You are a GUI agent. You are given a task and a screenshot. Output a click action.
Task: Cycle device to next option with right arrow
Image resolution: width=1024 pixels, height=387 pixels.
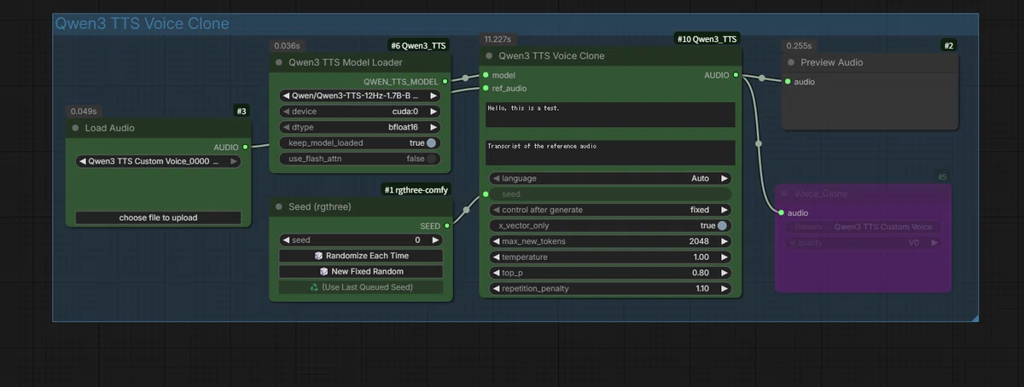(433, 112)
